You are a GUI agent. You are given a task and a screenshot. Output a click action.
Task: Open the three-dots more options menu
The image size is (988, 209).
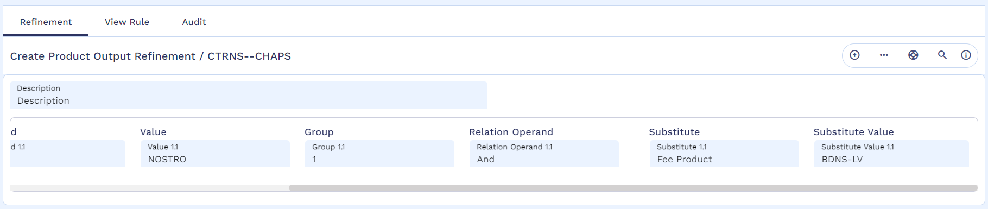[x=884, y=55]
